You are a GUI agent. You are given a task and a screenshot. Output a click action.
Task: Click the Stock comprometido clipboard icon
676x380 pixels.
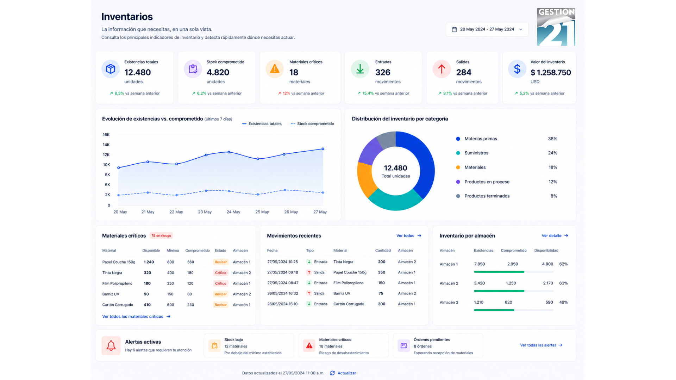pos(193,69)
